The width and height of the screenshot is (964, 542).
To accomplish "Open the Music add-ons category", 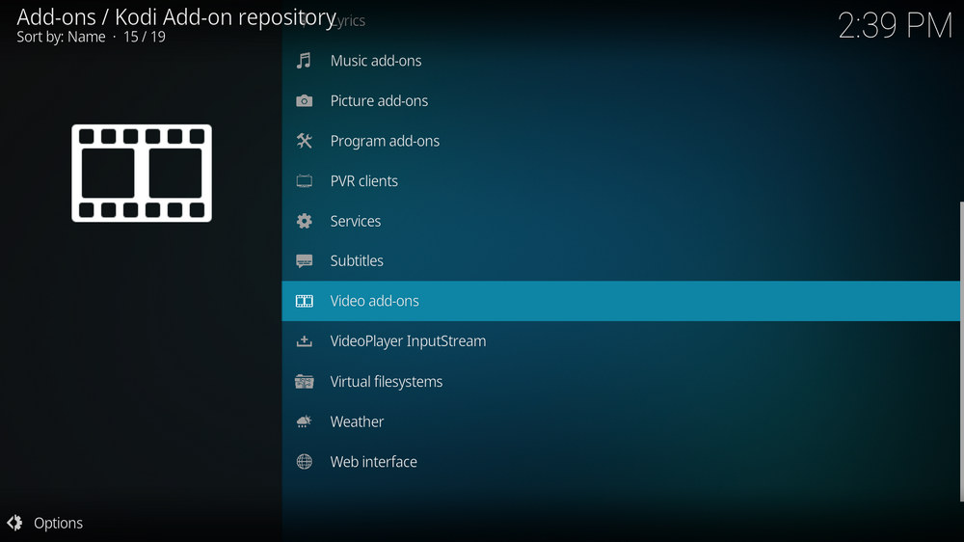I will 376,61.
